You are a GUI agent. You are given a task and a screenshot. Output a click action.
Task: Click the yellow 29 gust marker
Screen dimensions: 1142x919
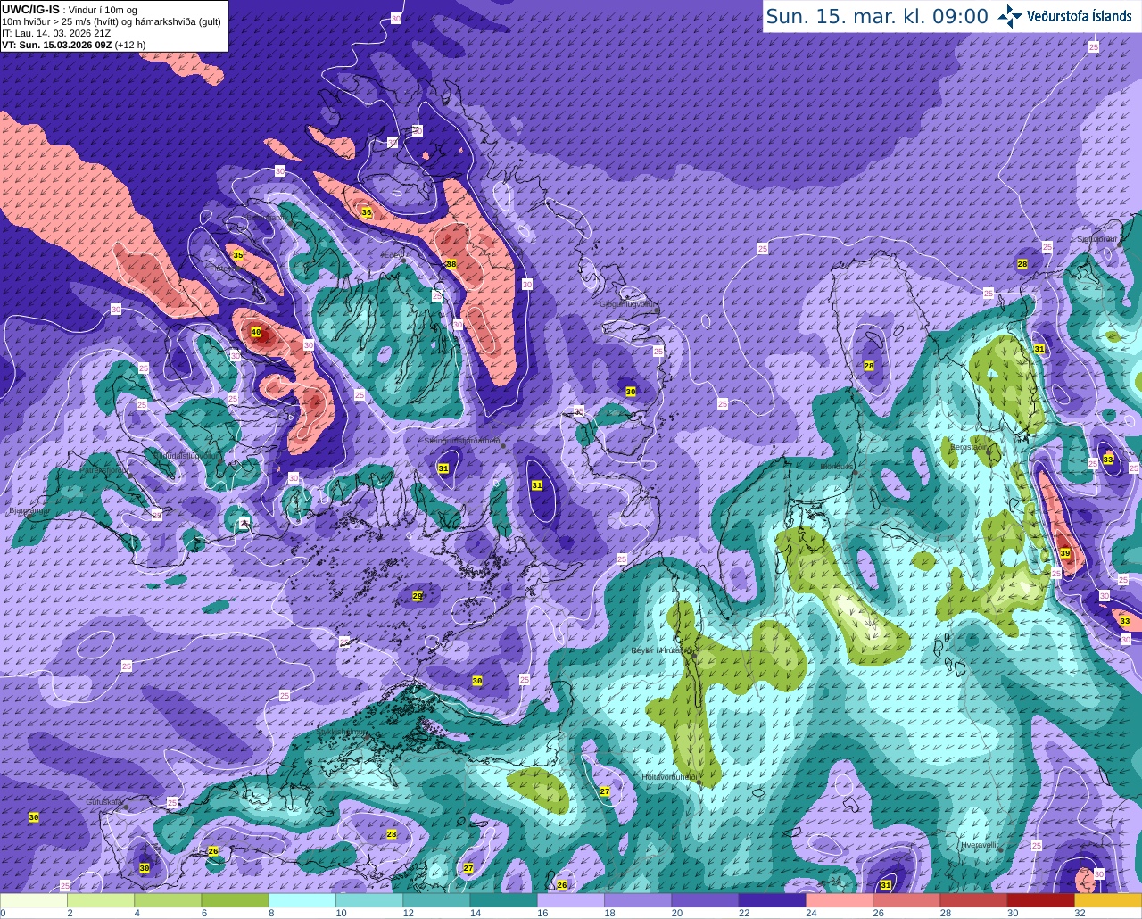coord(417,596)
